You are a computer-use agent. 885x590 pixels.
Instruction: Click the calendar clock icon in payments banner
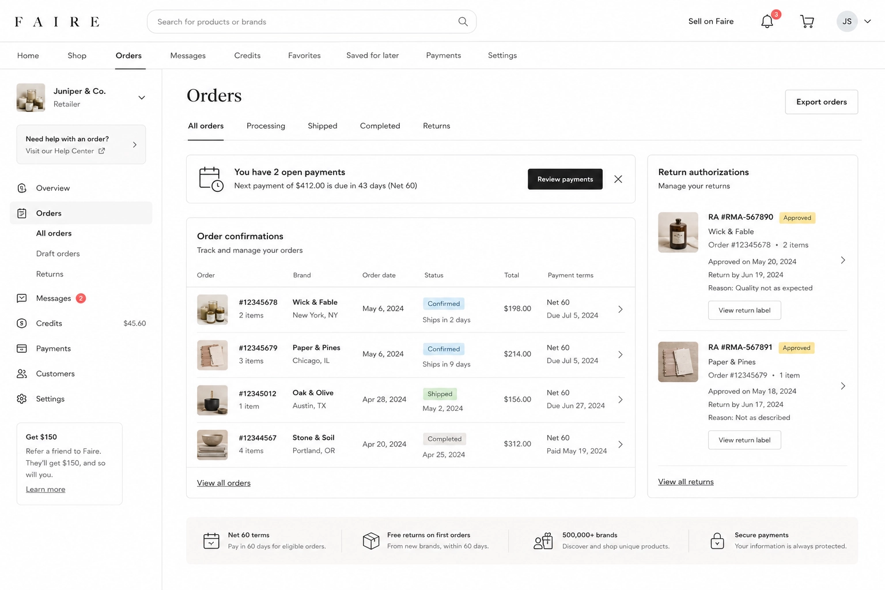coord(211,179)
